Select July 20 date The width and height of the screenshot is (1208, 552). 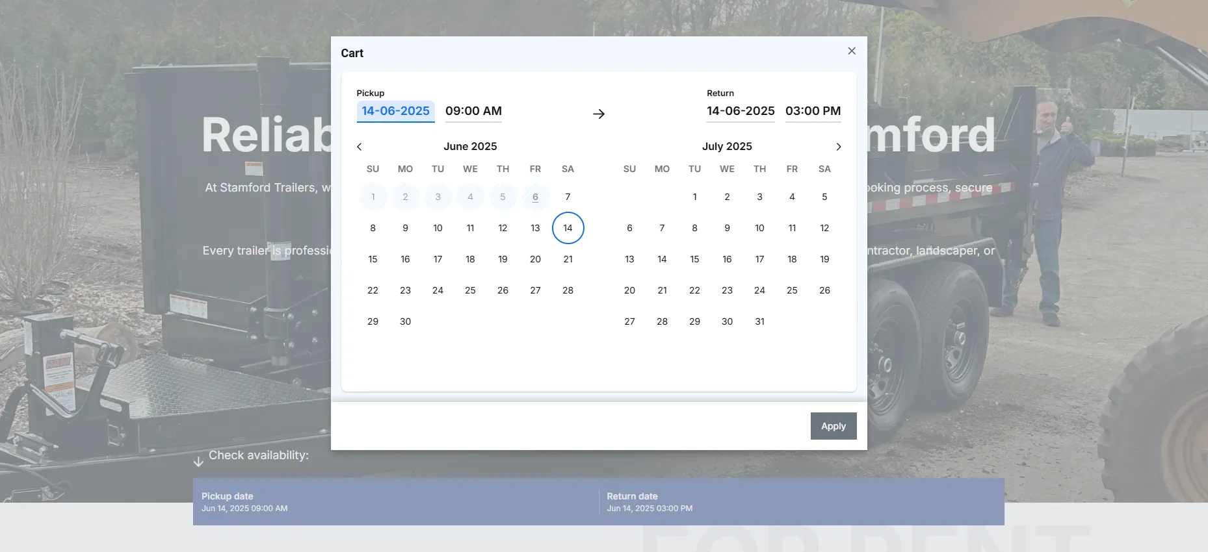(x=630, y=290)
